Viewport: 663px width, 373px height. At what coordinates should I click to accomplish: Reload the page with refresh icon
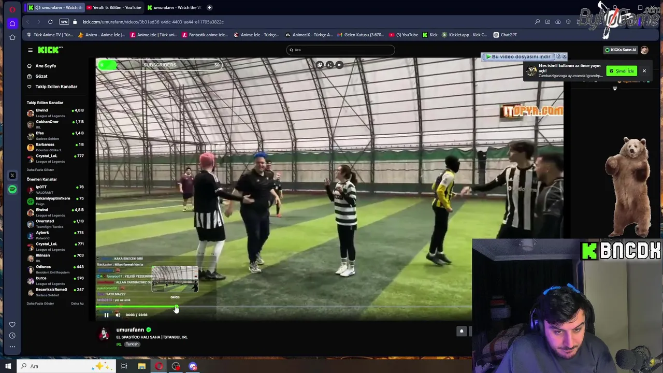[x=50, y=22]
